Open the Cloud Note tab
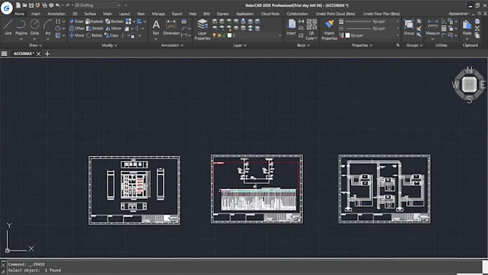This screenshot has width=488, height=275. pyautogui.click(x=270, y=14)
